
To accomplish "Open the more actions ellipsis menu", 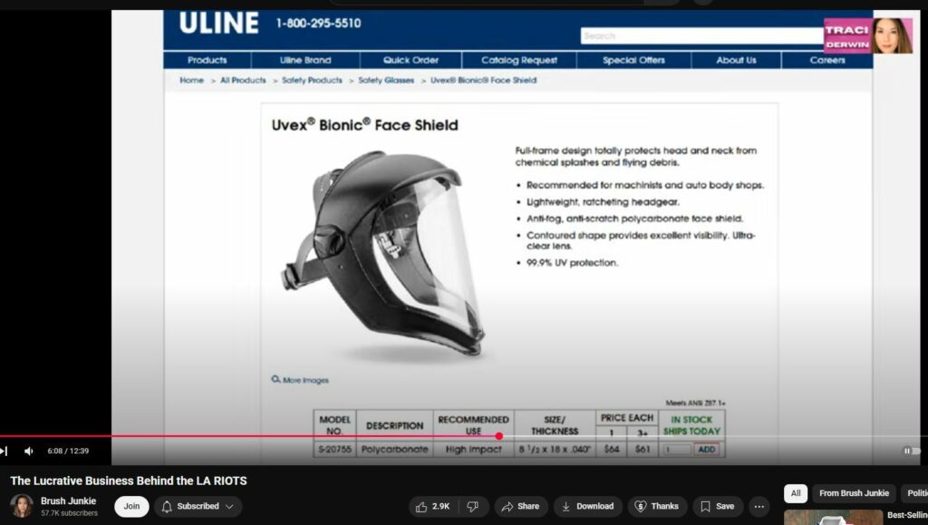I will tap(759, 507).
